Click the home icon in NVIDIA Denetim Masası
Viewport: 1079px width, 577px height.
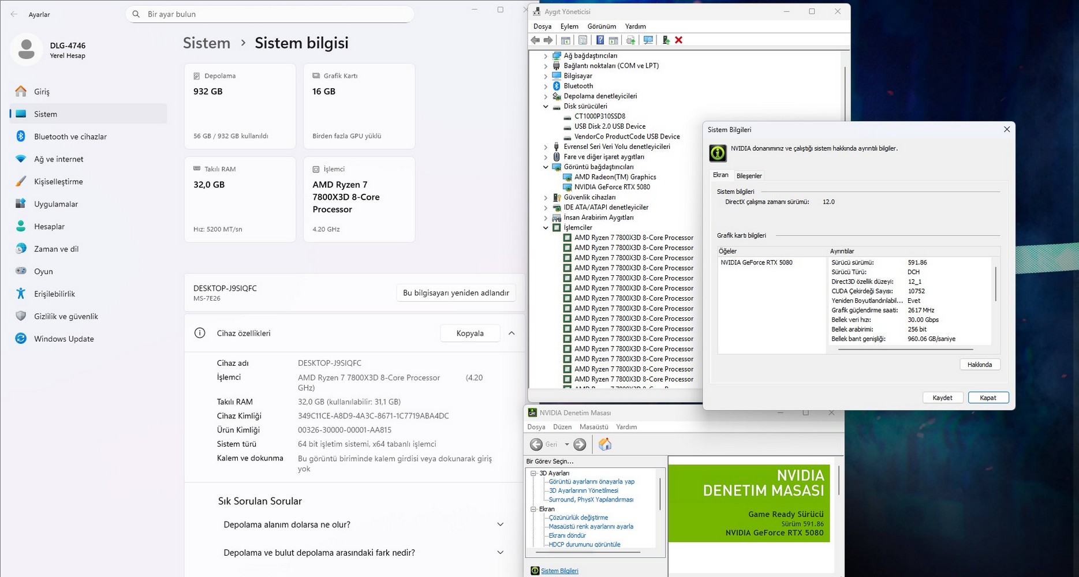tap(604, 444)
